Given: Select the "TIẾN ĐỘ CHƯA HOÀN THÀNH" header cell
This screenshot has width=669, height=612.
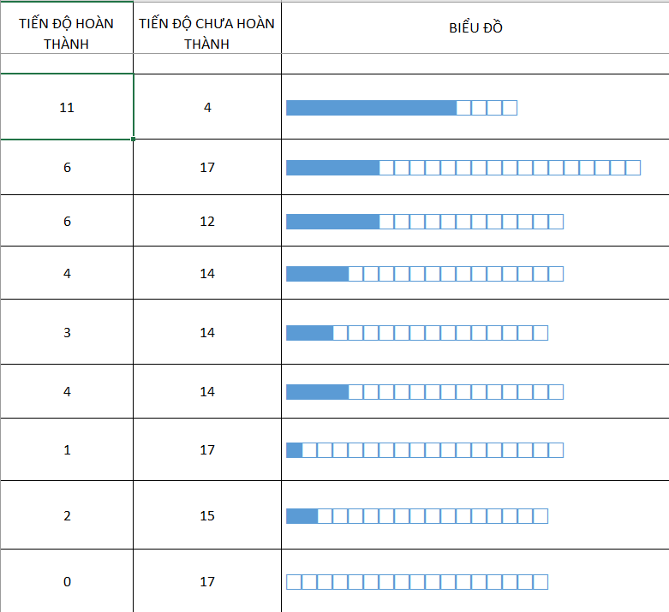Looking at the screenshot, I should click(207, 33).
